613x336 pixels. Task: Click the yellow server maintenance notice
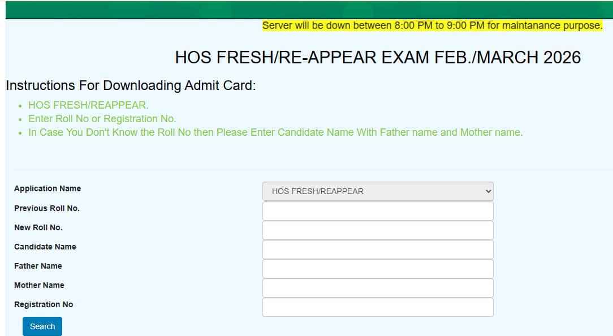(x=432, y=25)
